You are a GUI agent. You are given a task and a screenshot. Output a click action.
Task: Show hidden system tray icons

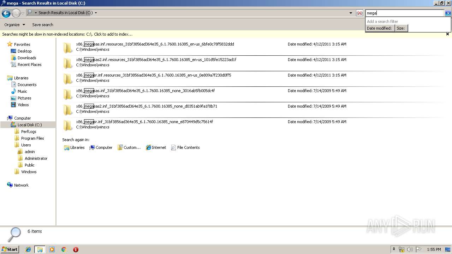click(394, 249)
